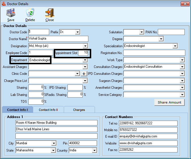Expand the Specialization dropdown list

(x=175, y=46)
